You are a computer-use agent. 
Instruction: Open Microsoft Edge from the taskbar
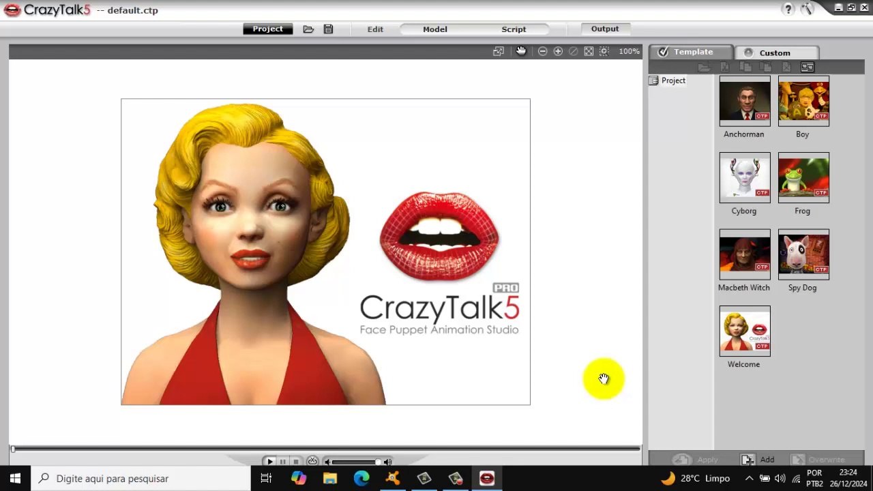[x=361, y=478]
